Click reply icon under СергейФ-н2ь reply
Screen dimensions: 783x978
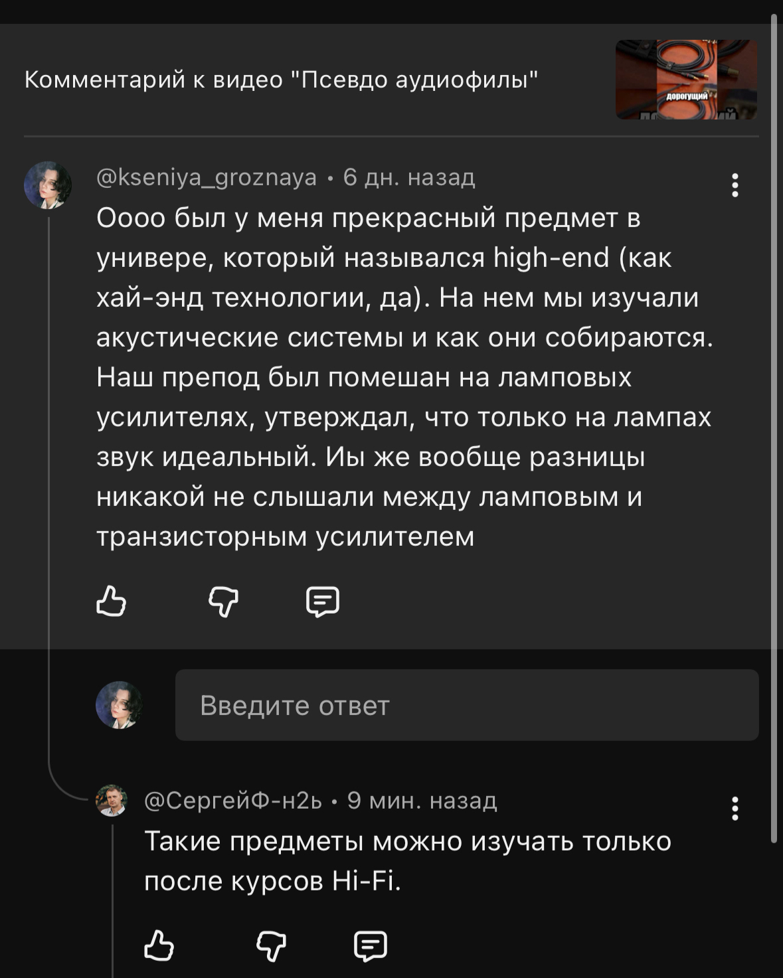pyautogui.click(x=371, y=945)
